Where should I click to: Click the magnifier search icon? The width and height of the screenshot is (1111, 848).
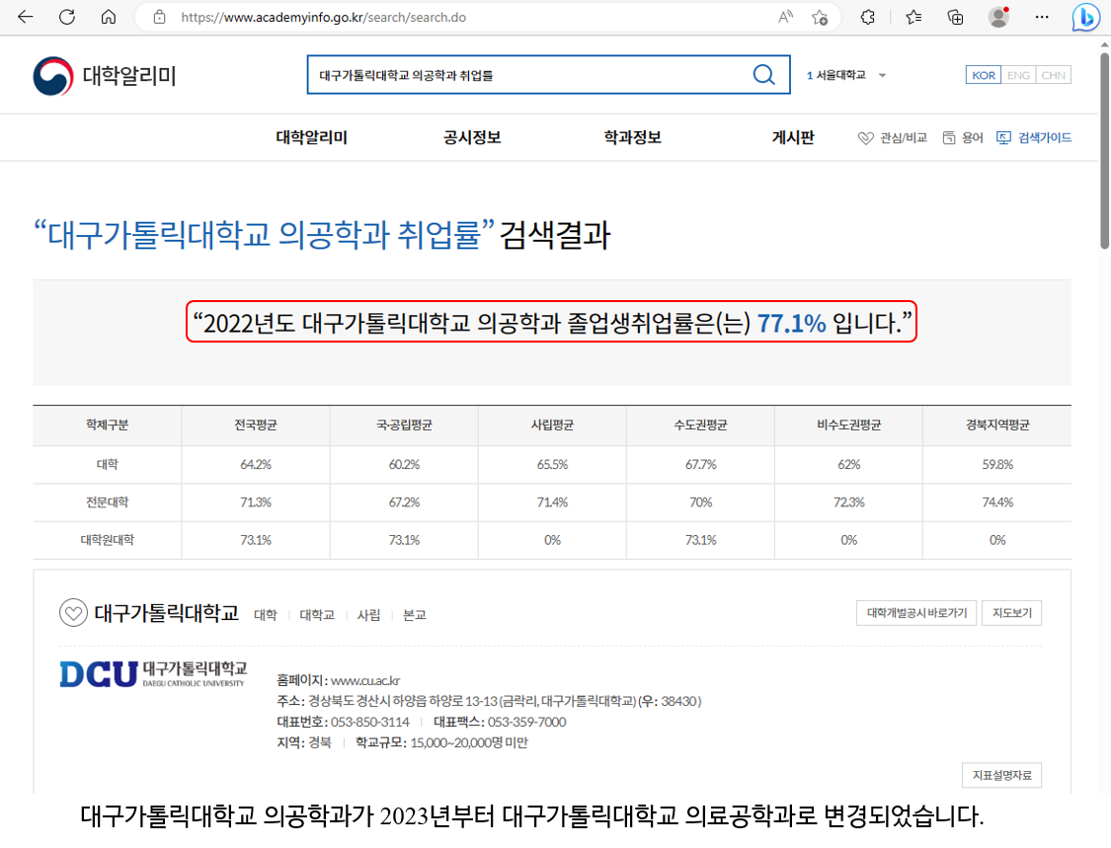pos(763,74)
